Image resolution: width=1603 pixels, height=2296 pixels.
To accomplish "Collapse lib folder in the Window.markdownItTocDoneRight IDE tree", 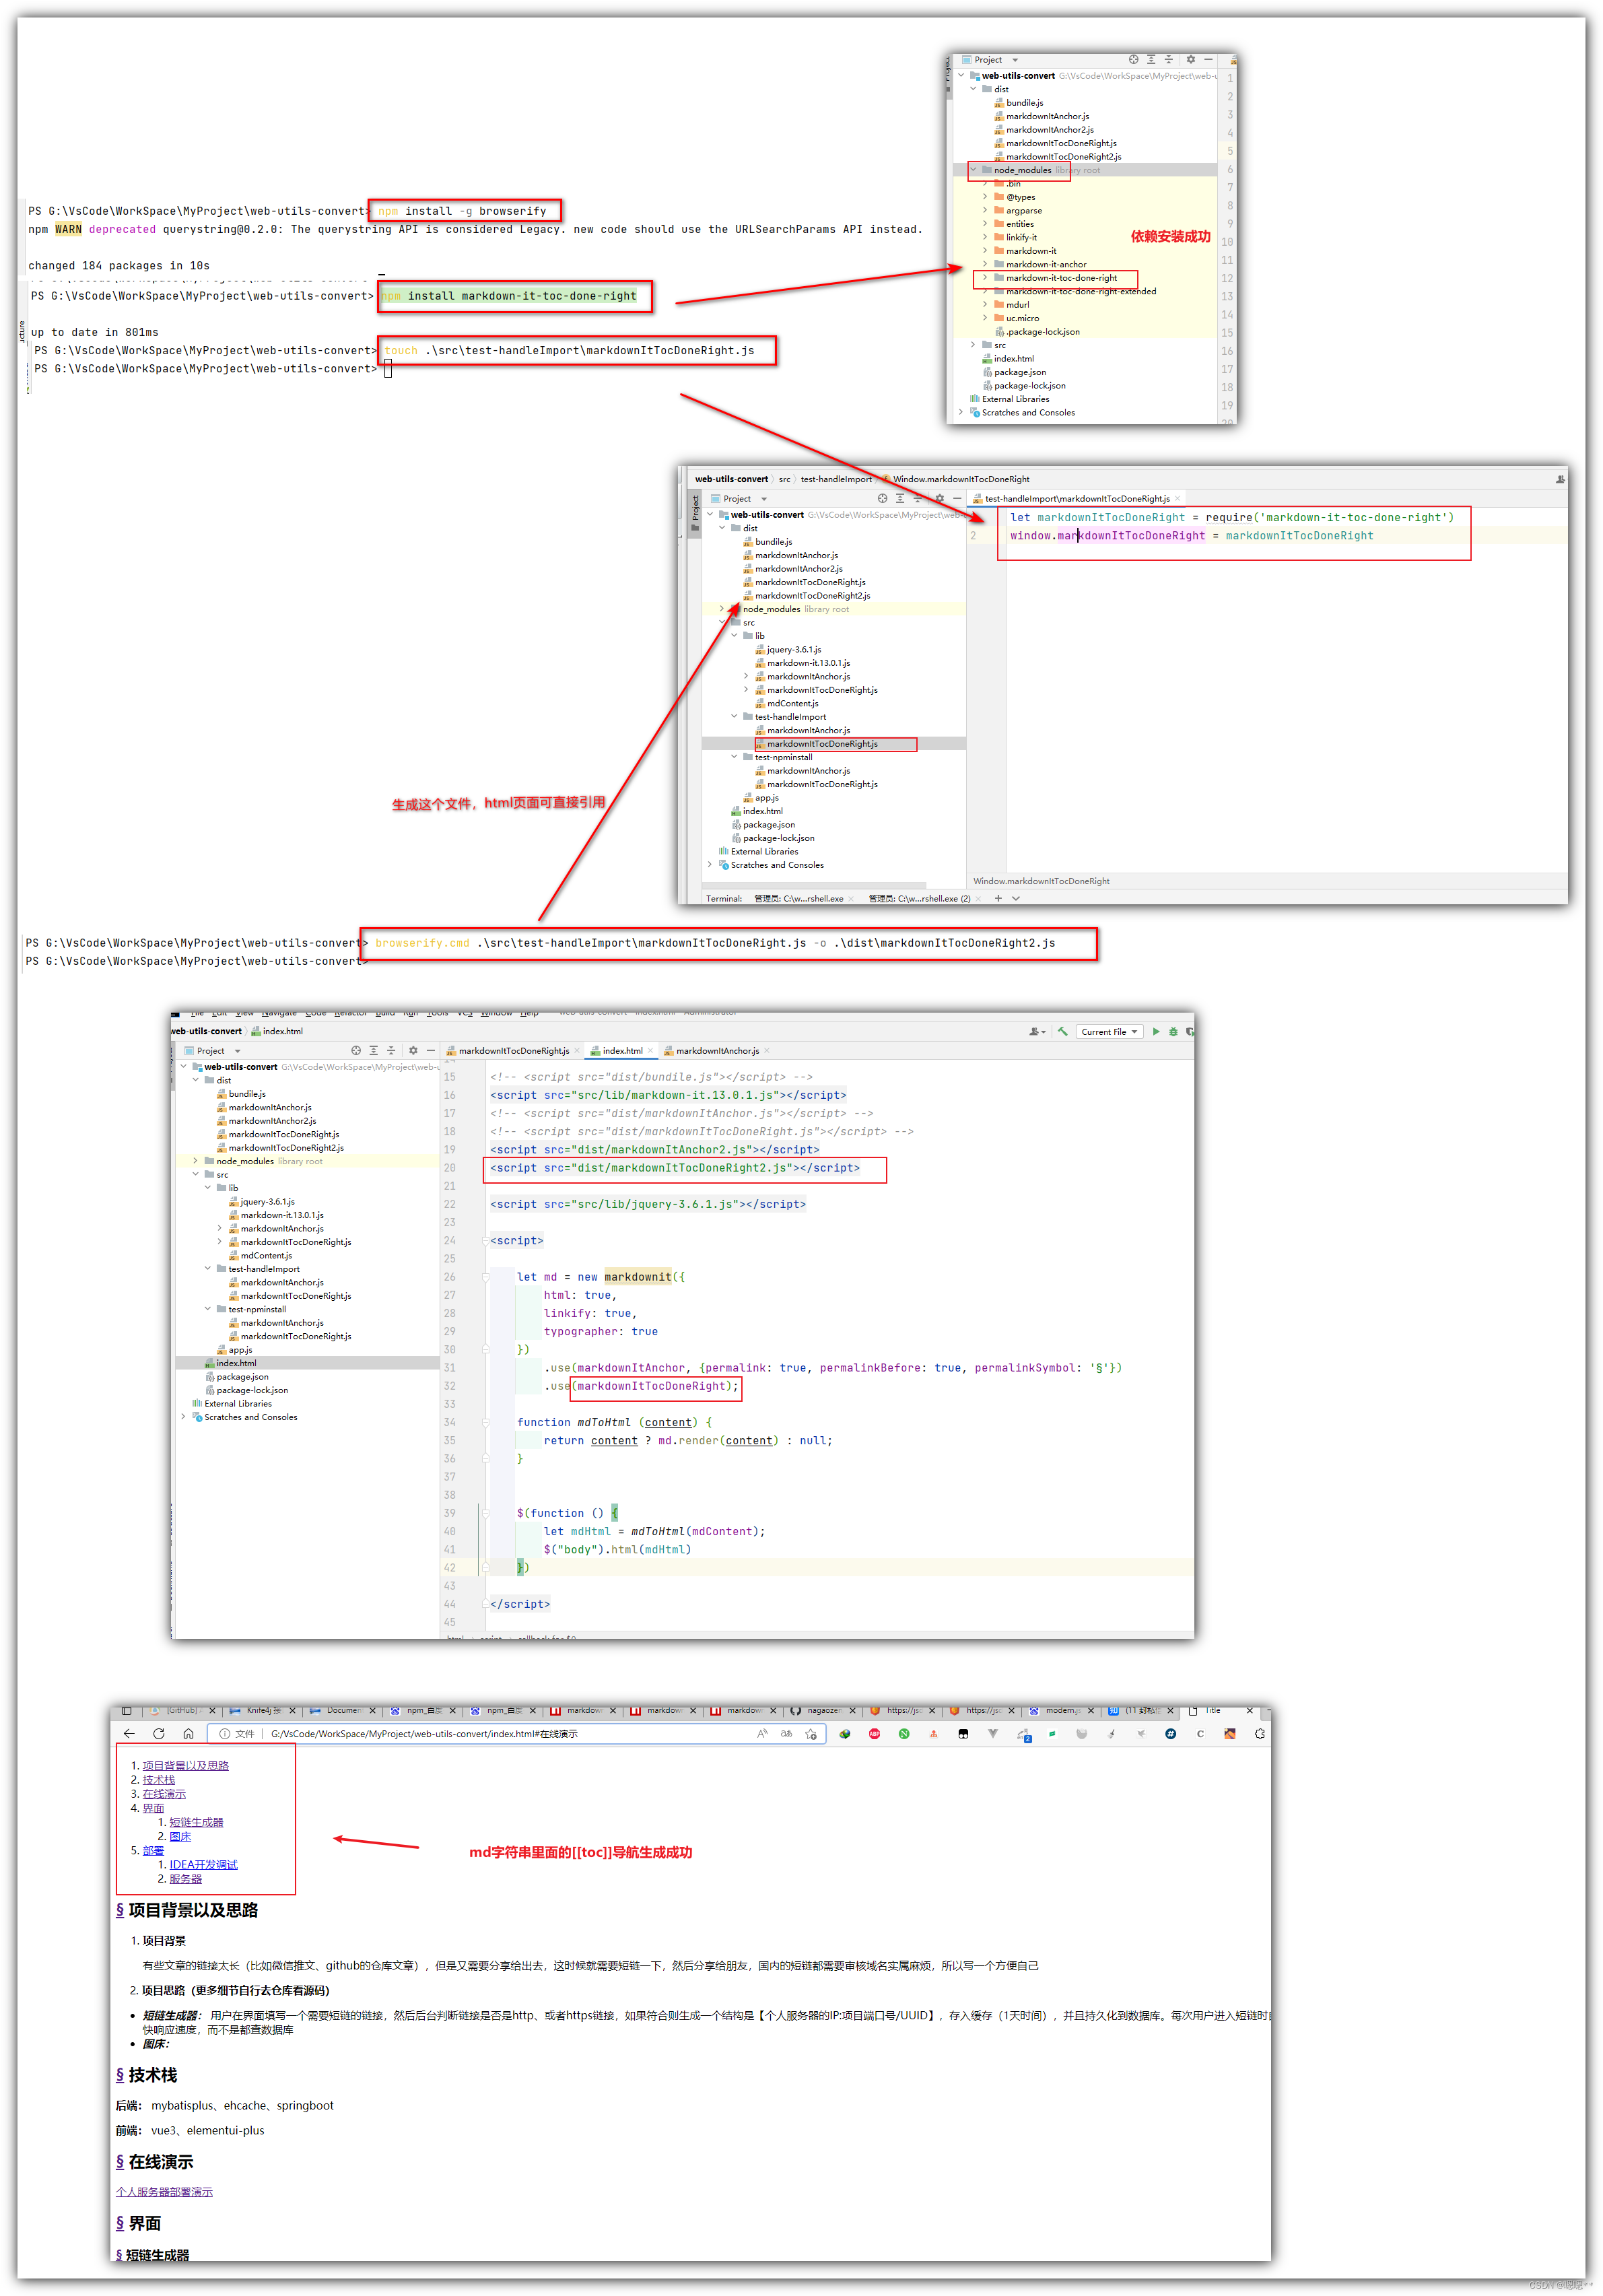I will [x=734, y=635].
